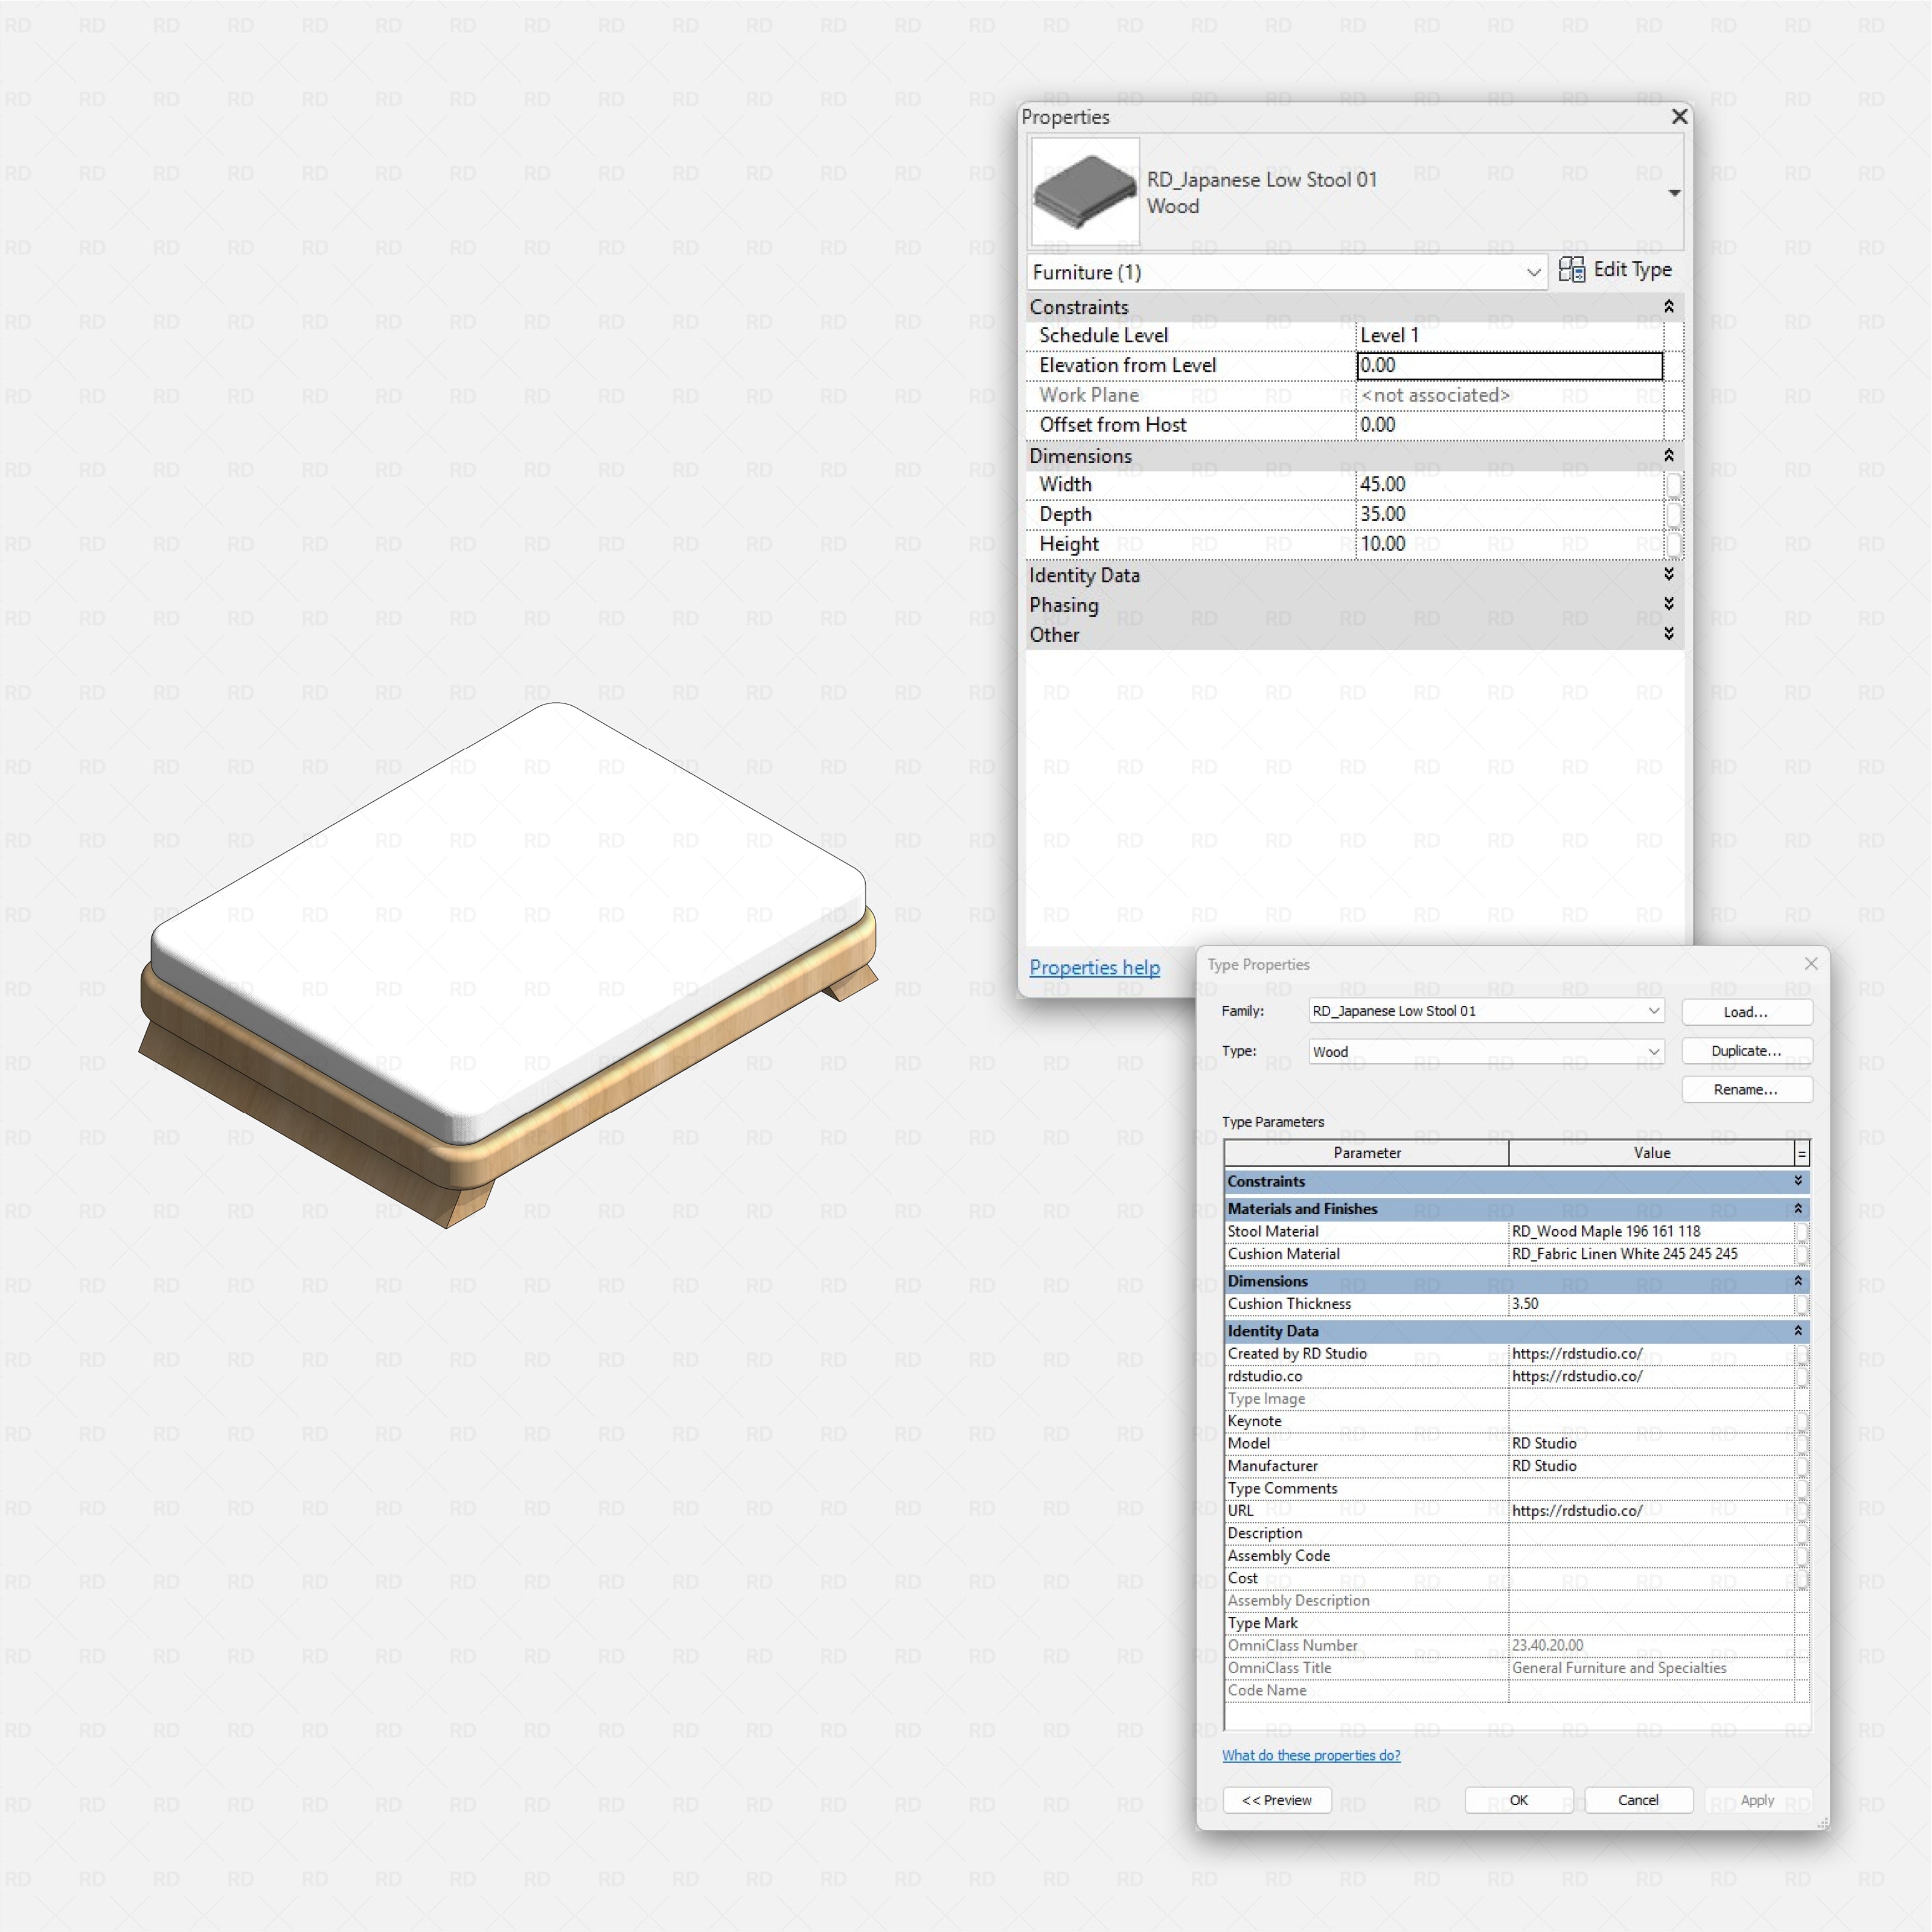Viewport: 1932px width, 1932px height.
Task: Click the Keynote value cell
Action: coord(1651,1422)
